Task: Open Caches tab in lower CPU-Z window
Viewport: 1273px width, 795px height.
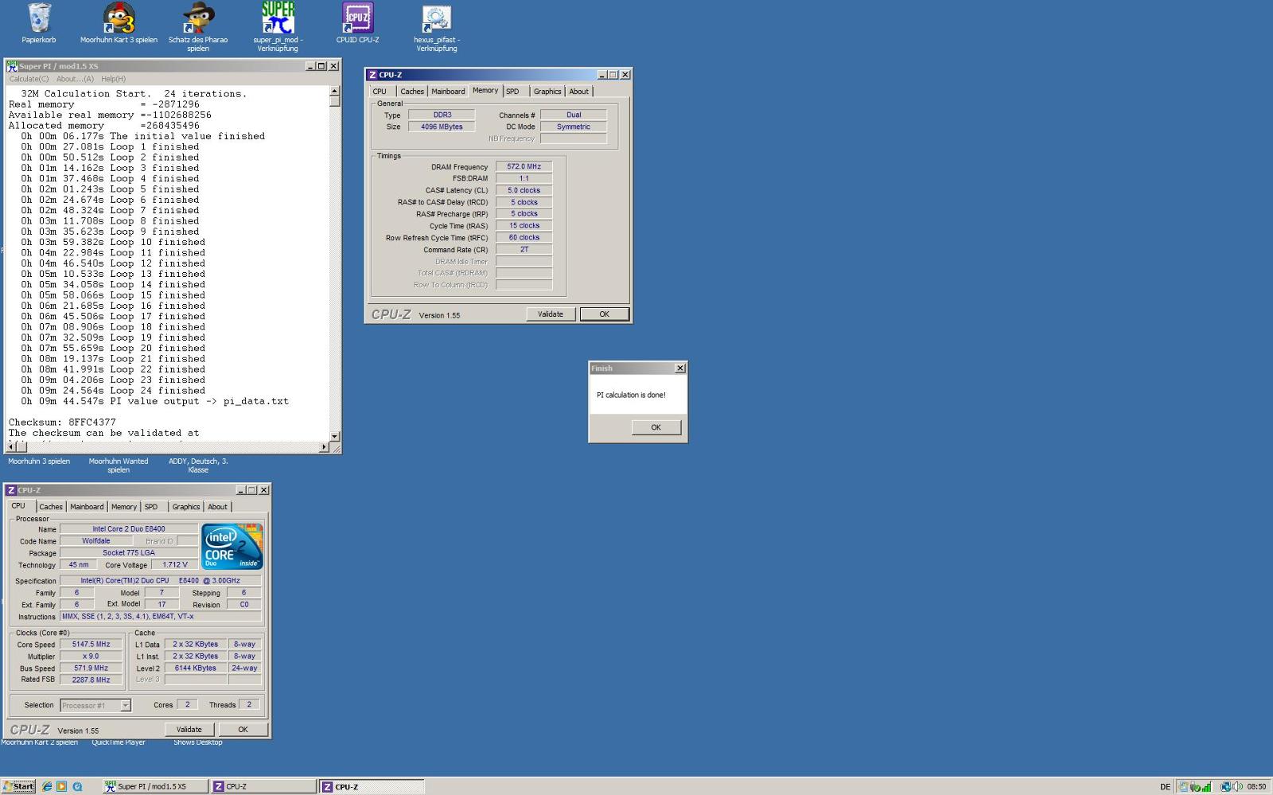Action: (51, 507)
